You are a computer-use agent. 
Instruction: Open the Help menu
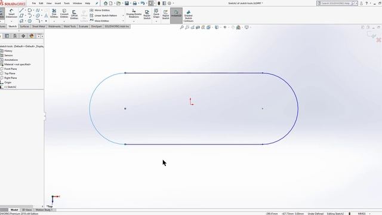pyautogui.click(x=88, y=4)
